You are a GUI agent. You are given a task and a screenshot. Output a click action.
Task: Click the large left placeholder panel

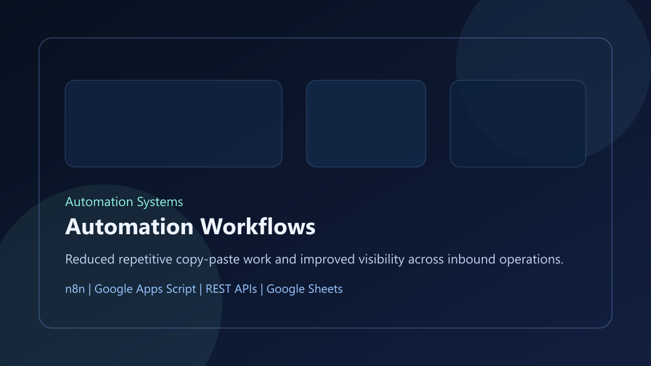tap(174, 124)
